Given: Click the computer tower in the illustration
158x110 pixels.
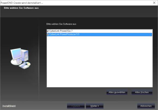Looking at the screenshot, I should 25,55.
